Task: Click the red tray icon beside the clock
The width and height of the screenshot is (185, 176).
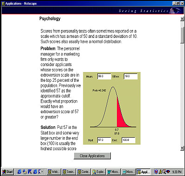Action: [x=168, y=172]
